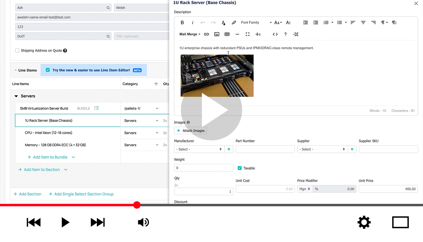Click Attach Images button
The height and width of the screenshot is (242, 423).
point(190,130)
